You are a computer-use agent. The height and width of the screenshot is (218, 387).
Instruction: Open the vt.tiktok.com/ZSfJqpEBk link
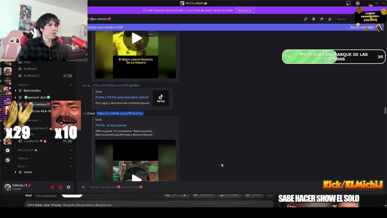(x=116, y=85)
